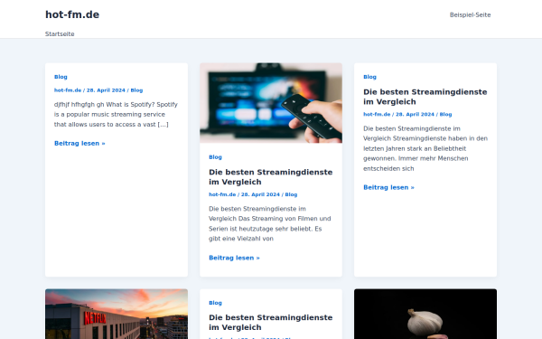Viewport: 542px width, 339px height.
Task: Open Blog link after date in top-right card
Action: [445, 114]
